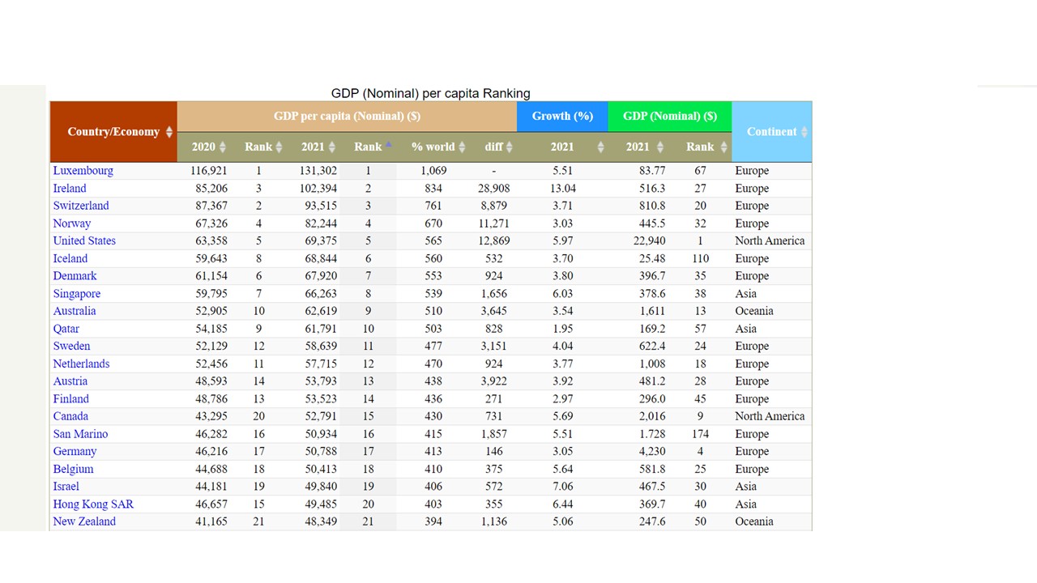Open the United States link
1037x583 pixels.
point(84,240)
